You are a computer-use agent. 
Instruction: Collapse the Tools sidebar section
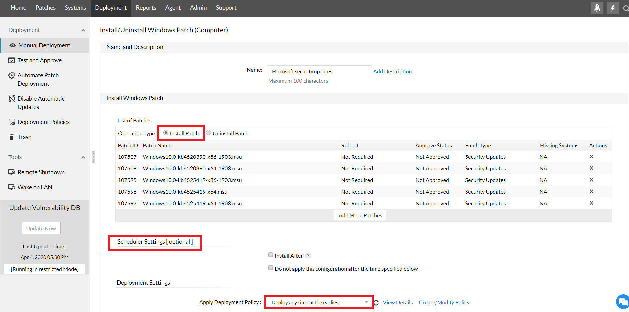(x=83, y=157)
